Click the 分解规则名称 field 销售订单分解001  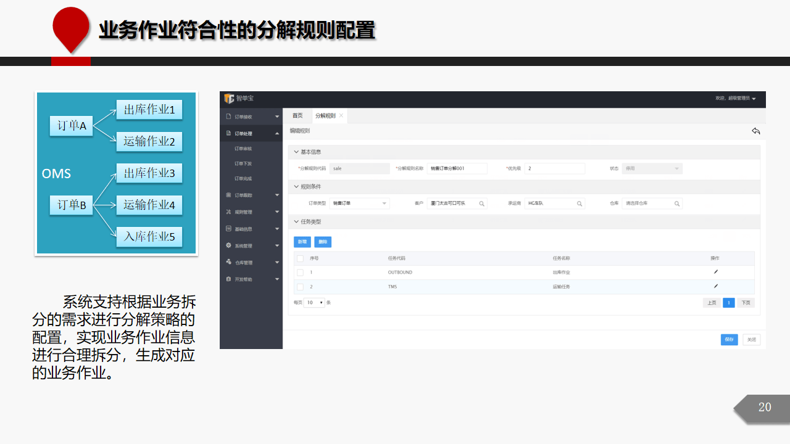coord(457,168)
